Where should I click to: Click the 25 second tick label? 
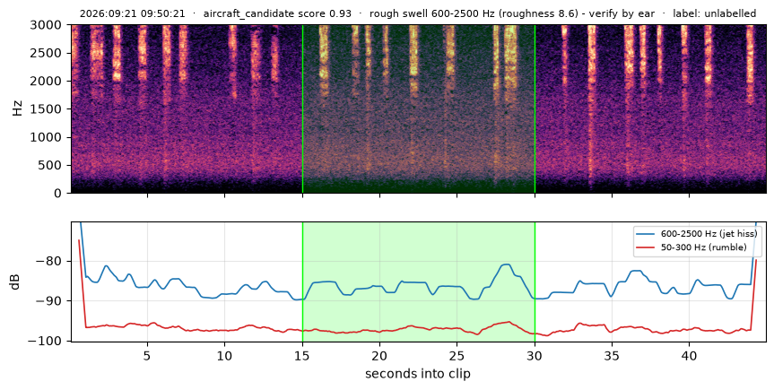[457, 355]
